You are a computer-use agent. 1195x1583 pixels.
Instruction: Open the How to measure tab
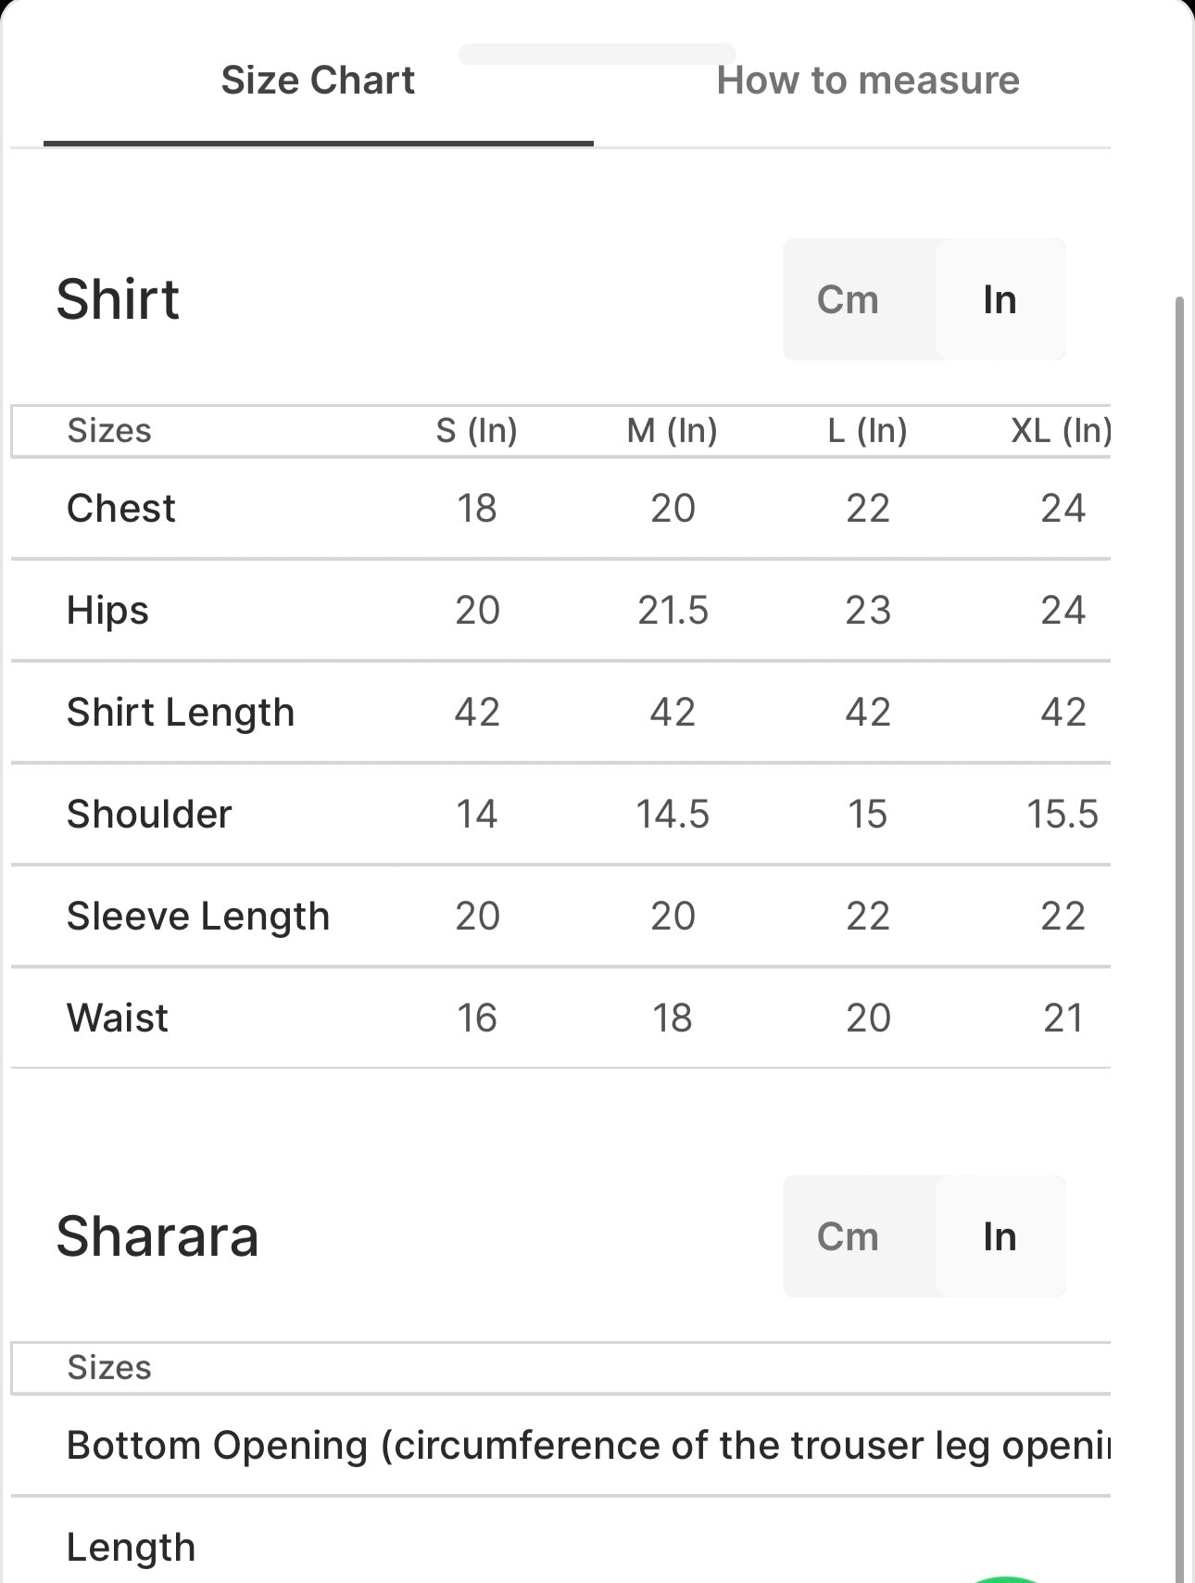coord(868,81)
